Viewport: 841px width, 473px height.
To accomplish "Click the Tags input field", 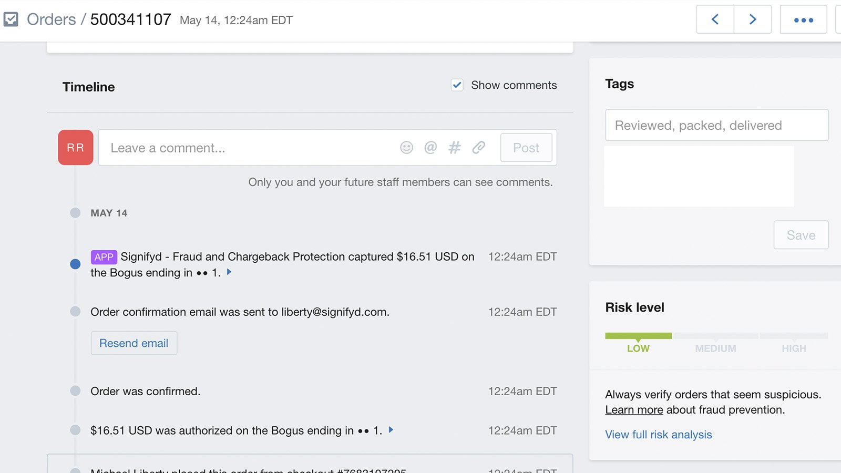I will tap(716, 125).
